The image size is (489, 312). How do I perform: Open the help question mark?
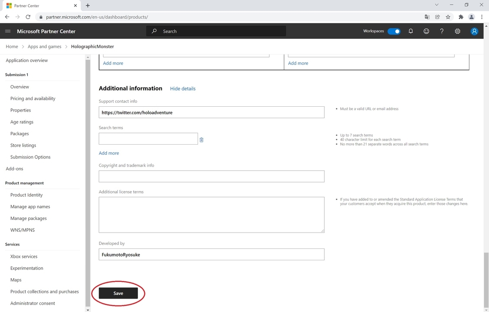tap(442, 31)
